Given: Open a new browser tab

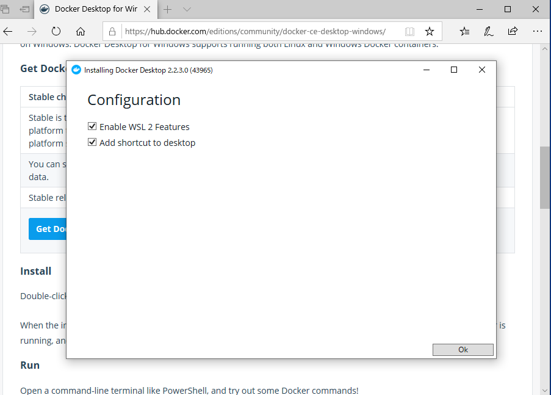Looking at the screenshot, I should 168,10.
